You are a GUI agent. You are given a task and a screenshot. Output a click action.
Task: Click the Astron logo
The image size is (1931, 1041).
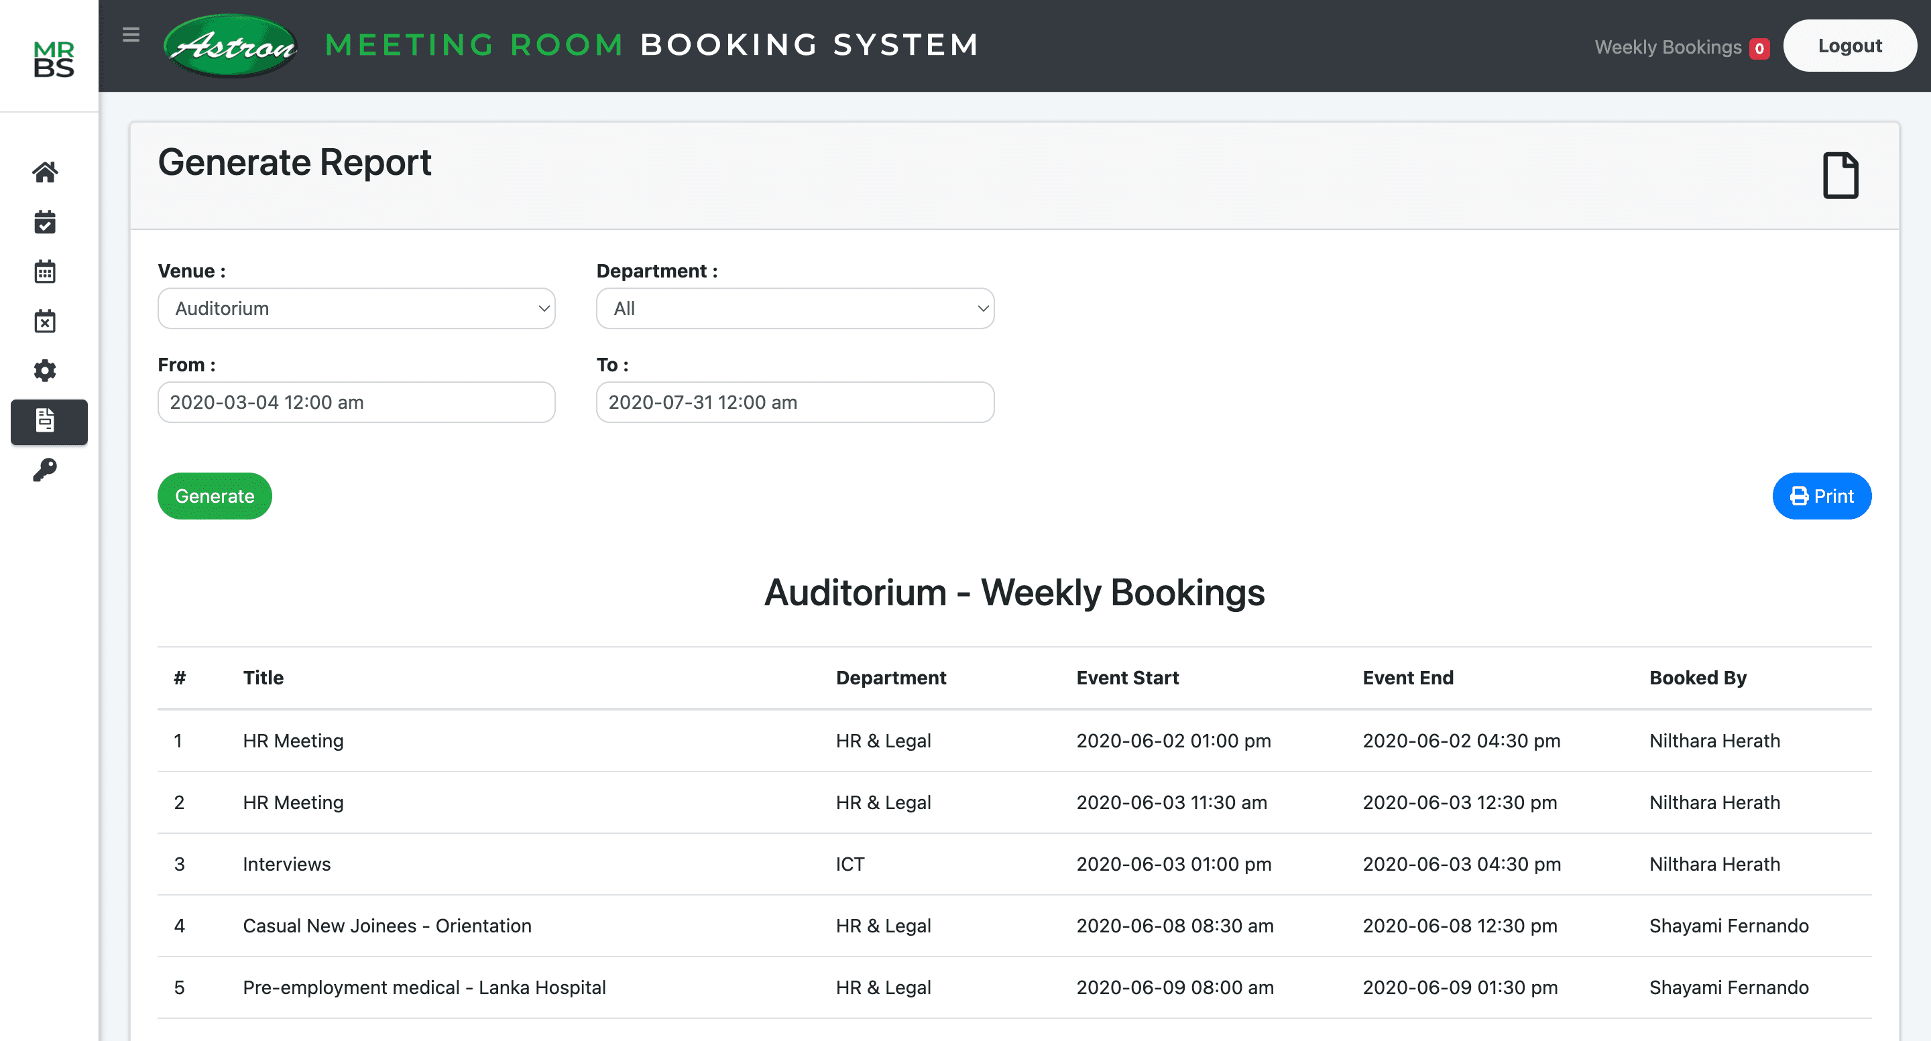pyautogui.click(x=231, y=46)
